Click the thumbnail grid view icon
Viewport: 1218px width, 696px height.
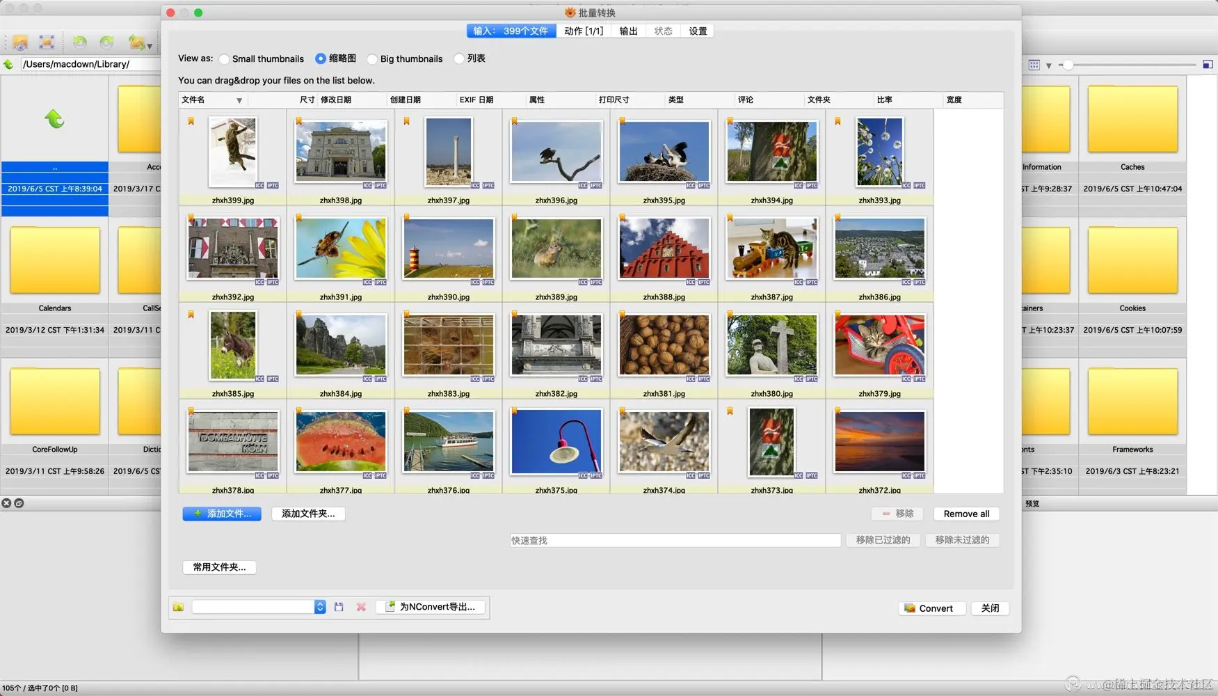[1034, 65]
